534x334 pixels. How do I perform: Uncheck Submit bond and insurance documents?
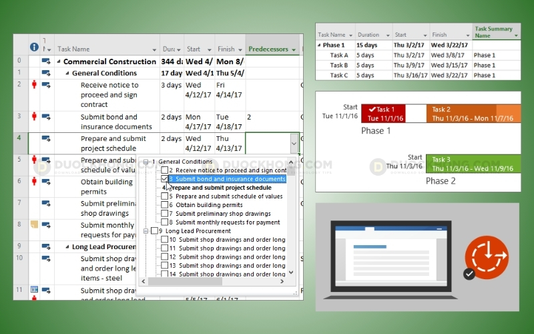pos(165,179)
